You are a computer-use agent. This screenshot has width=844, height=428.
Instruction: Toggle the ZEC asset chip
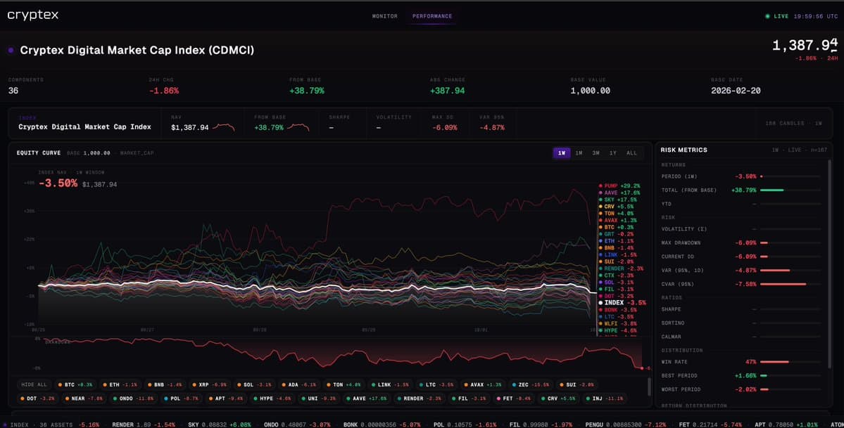pyautogui.click(x=530, y=385)
